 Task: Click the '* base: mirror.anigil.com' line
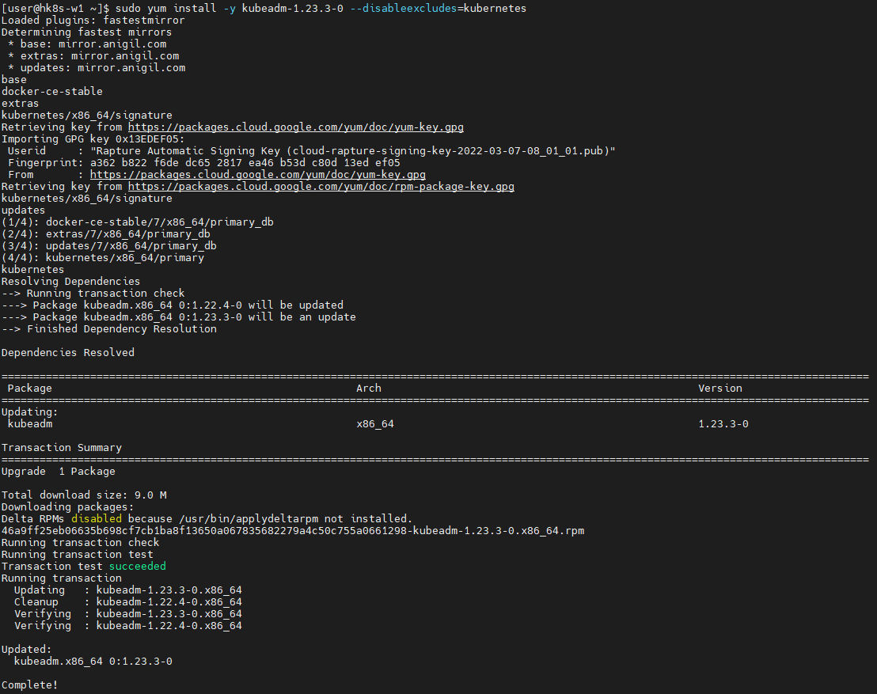tap(87, 44)
